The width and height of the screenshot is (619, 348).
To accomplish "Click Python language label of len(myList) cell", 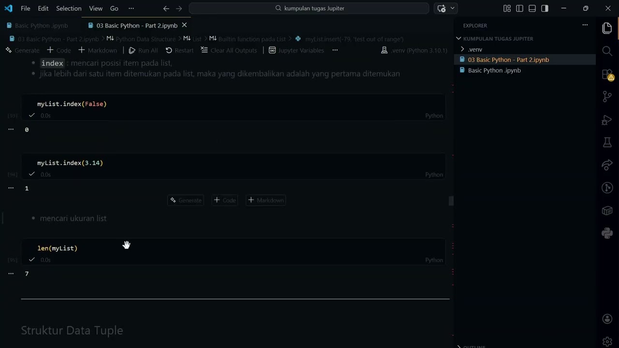I will click(x=434, y=260).
